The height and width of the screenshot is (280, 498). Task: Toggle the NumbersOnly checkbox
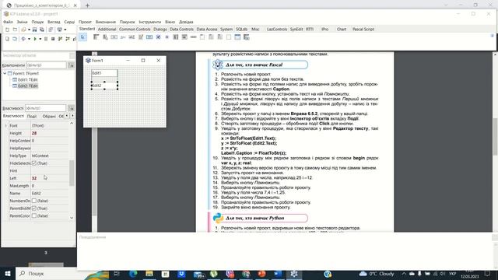(x=34, y=201)
